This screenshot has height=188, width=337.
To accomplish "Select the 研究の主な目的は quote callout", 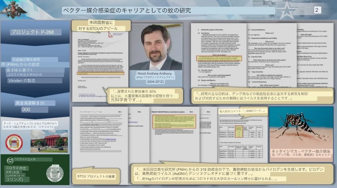I will coord(263,96).
